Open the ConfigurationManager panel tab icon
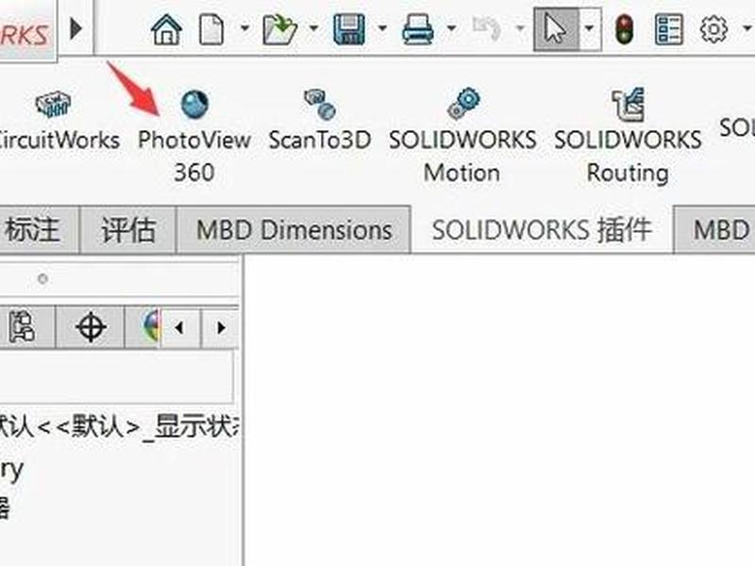 pos(23,326)
